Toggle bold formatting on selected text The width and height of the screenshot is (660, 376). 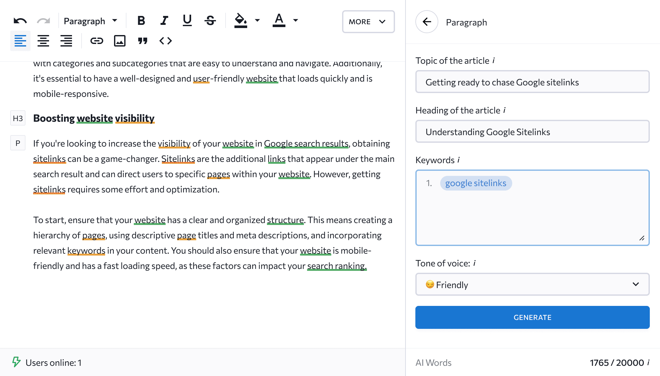[141, 20]
